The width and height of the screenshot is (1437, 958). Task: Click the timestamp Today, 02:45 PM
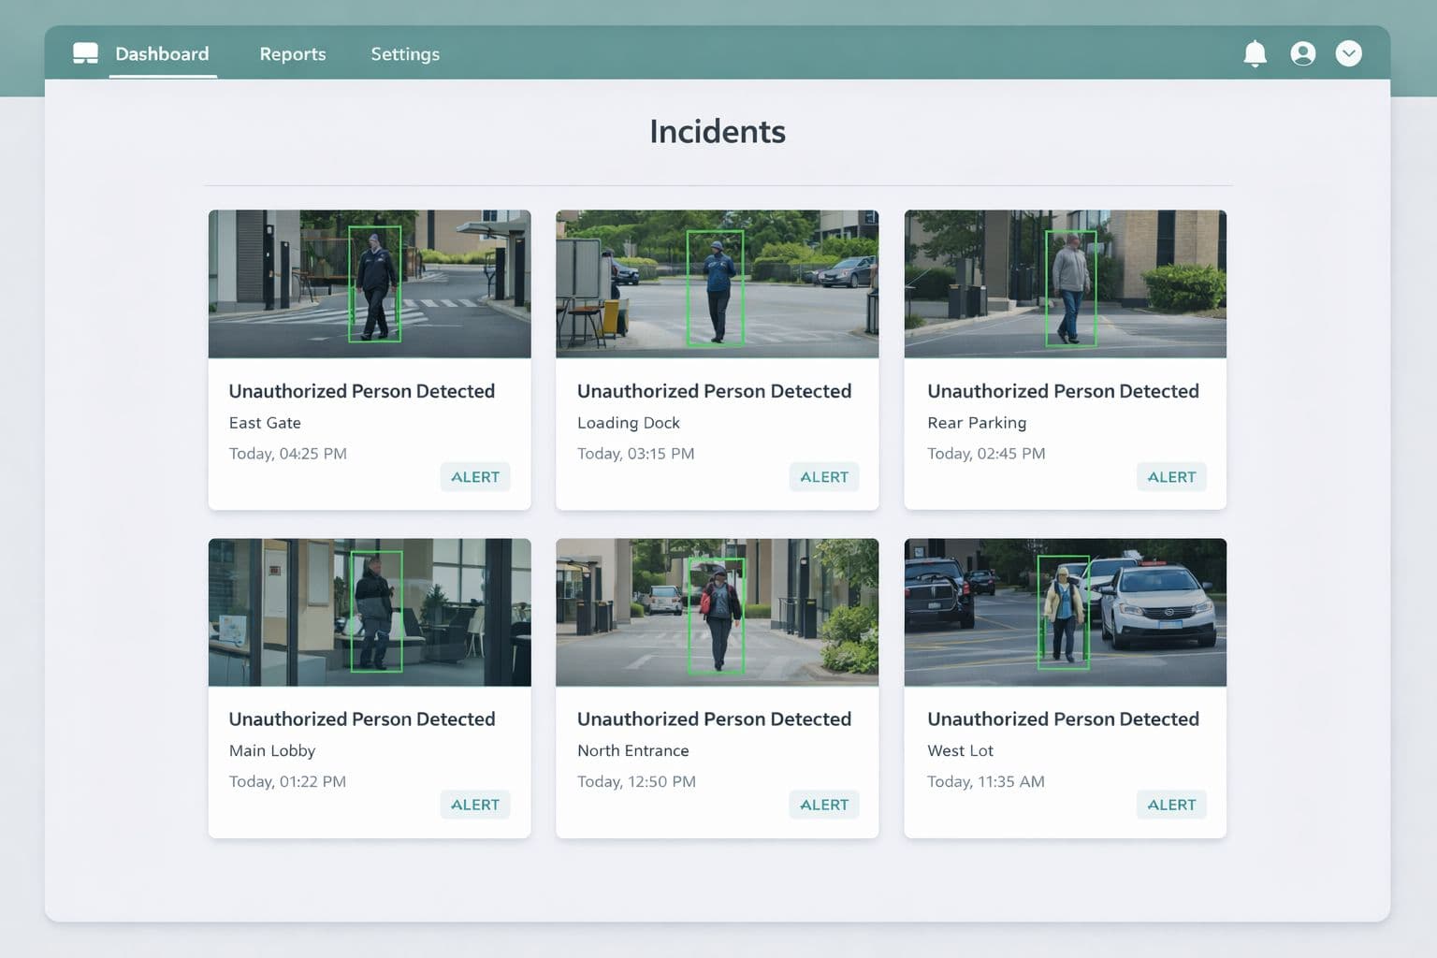click(986, 454)
